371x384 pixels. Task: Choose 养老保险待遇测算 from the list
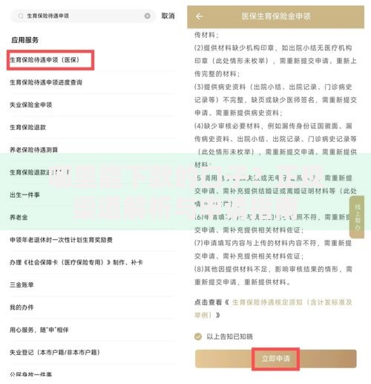pos(33,150)
